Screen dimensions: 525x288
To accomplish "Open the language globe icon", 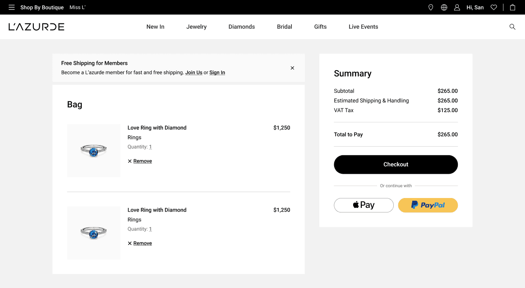I will click(x=444, y=7).
